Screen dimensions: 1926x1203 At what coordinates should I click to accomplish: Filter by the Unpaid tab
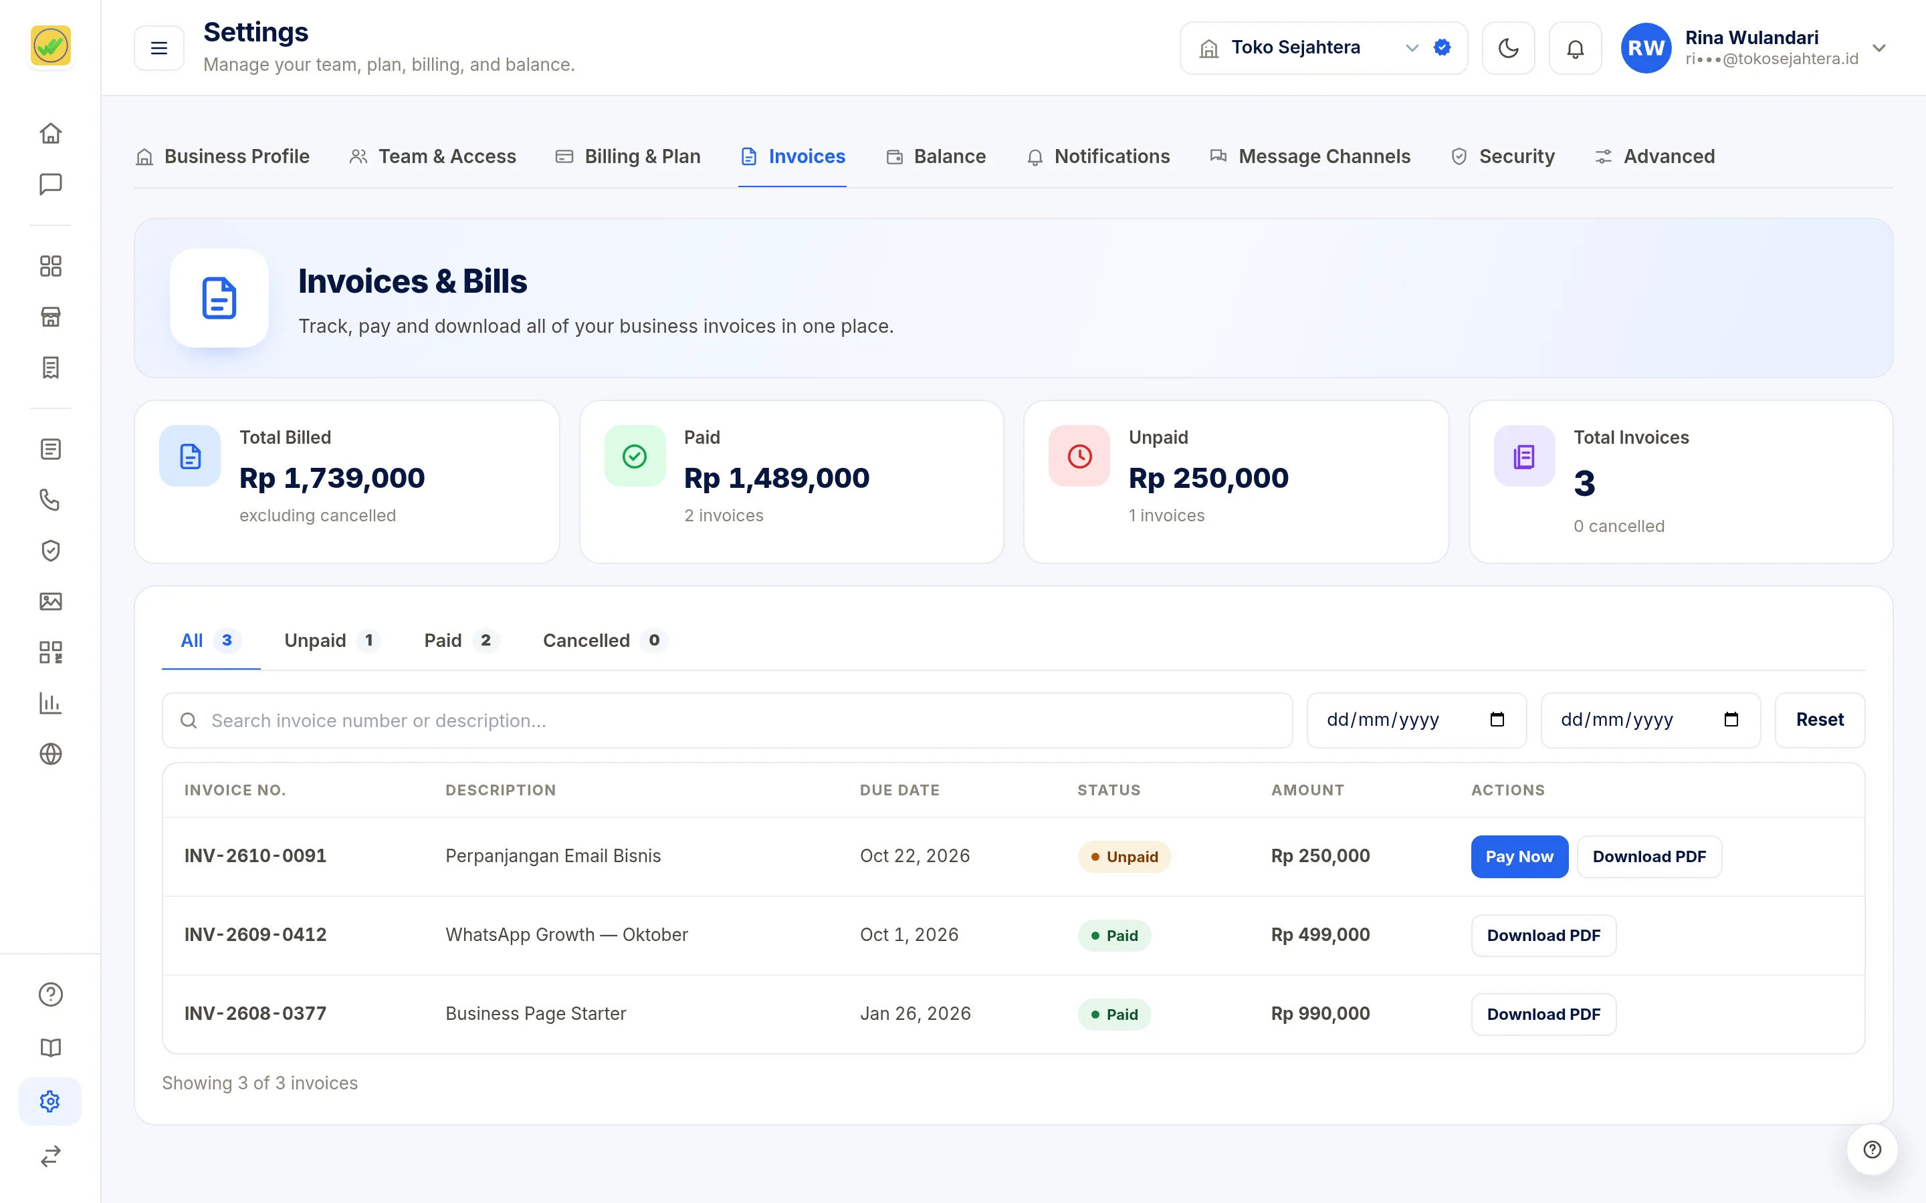(x=331, y=640)
